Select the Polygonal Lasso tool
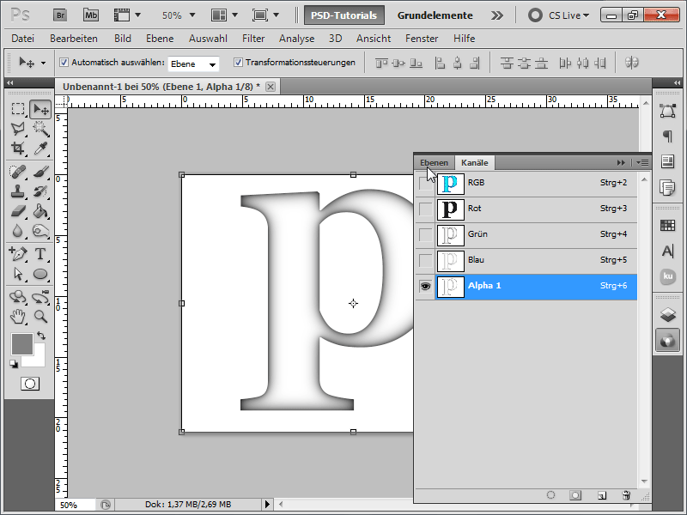687x515 pixels. (x=18, y=129)
